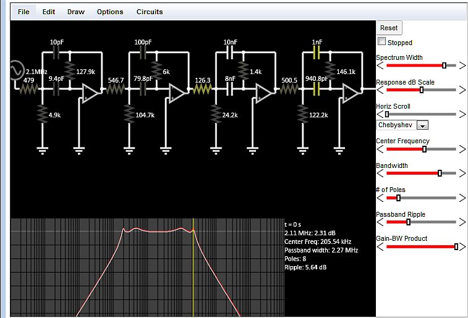
Task: Click Horiz Scroll right arrow
Action: 462,114
